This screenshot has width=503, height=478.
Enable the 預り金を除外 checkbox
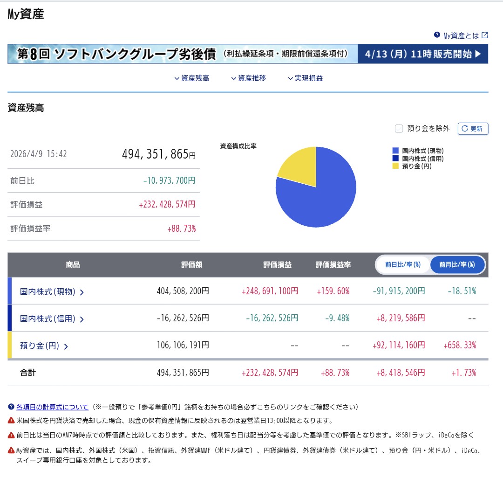pos(399,128)
